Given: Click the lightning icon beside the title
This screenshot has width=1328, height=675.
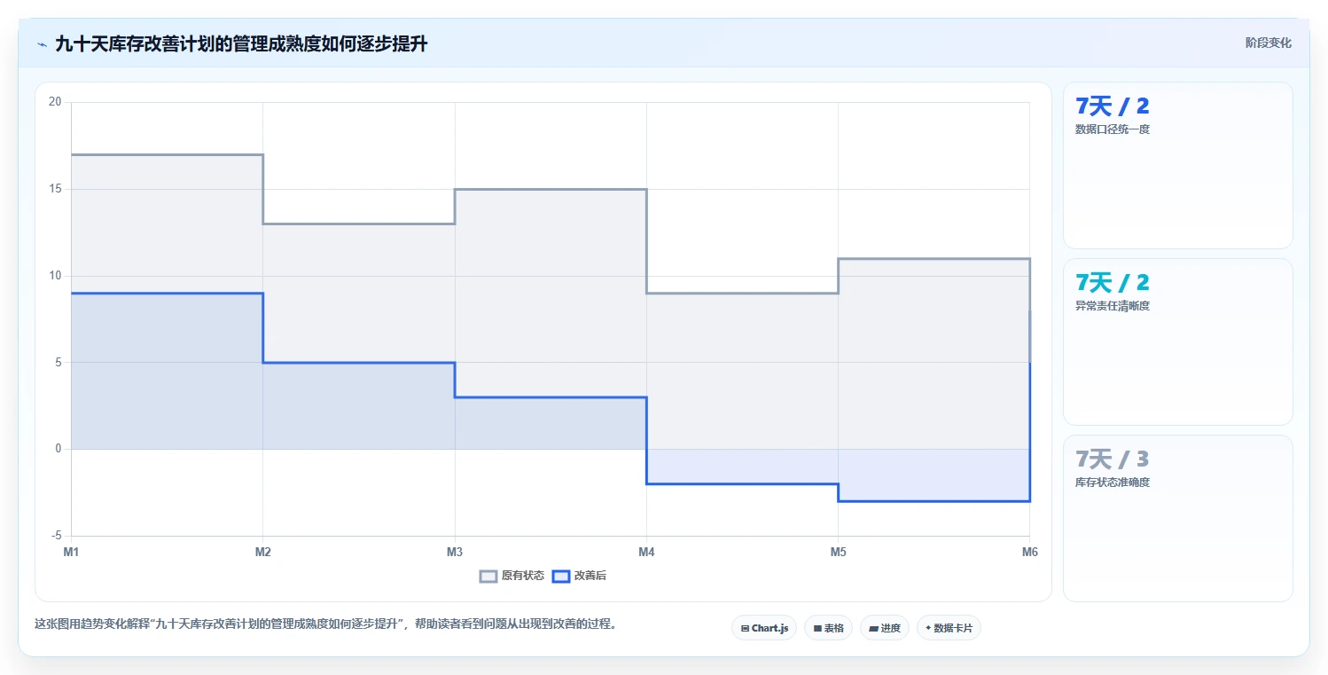Looking at the screenshot, I should [x=42, y=44].
